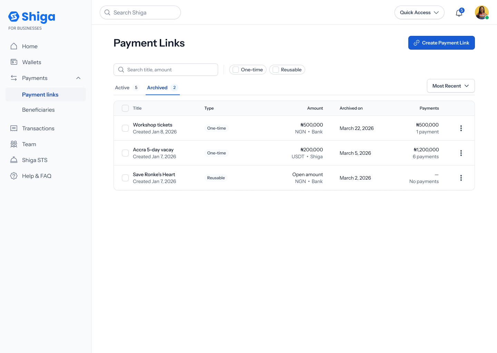Open Help & FAQ icon in sidebar
The width and height of the screenshot is (497, 353).
coord(14,176)
